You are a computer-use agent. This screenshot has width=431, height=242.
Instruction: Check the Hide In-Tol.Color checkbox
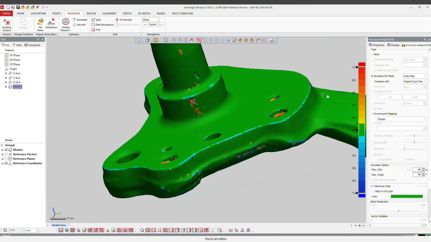373,191
